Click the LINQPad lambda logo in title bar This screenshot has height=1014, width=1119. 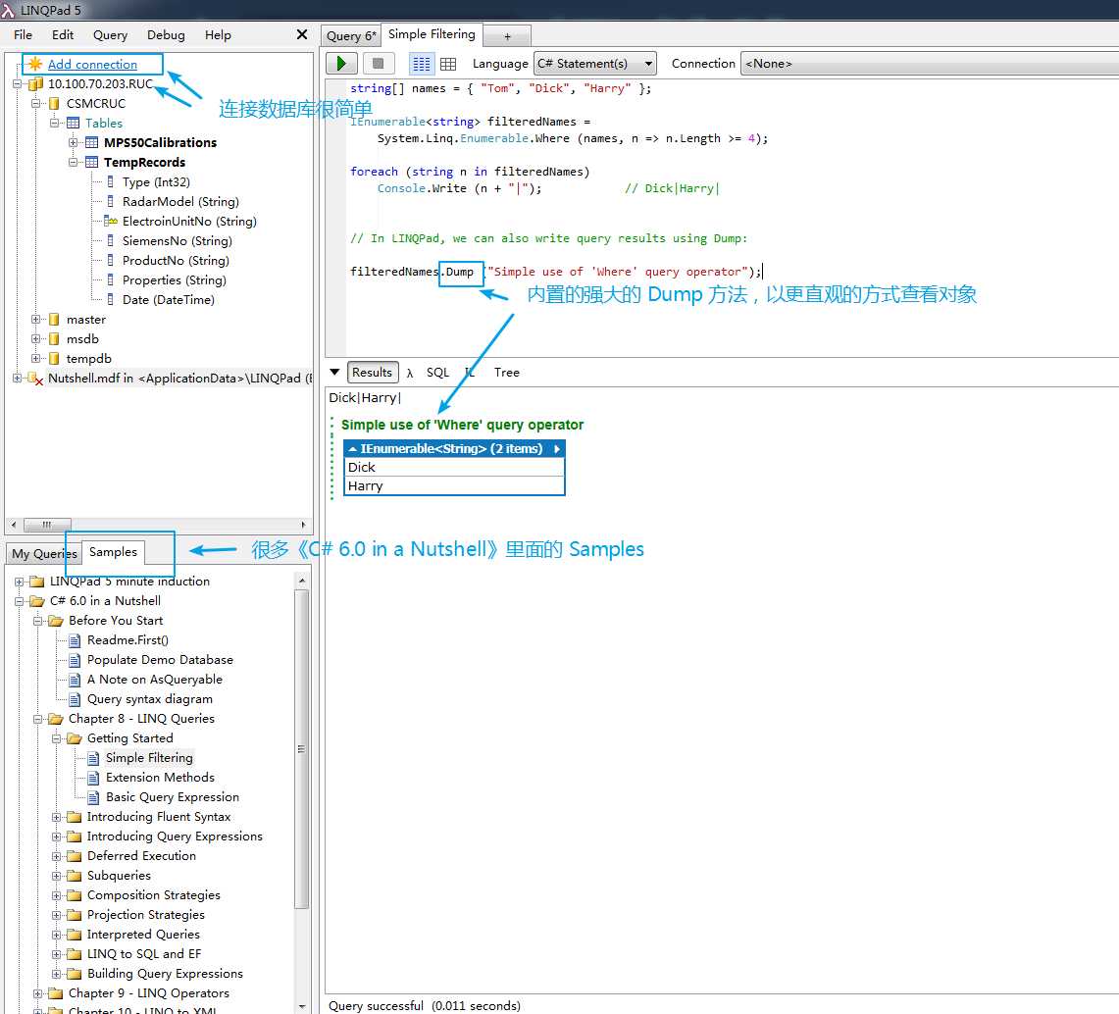[8, 10]
